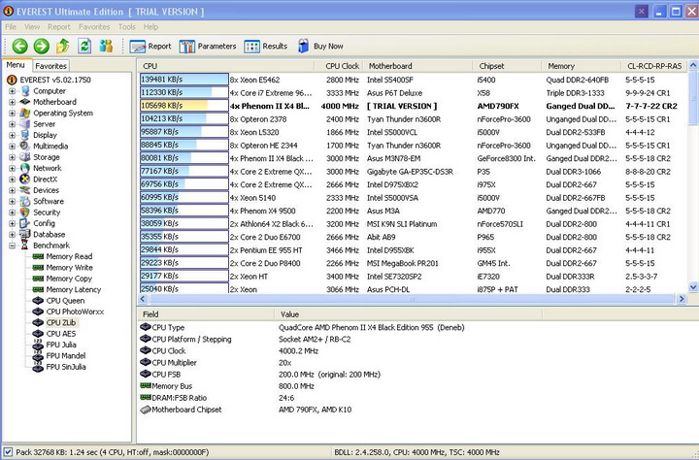Viewport: 699px width, 460px height.
Task: Select the Software icon in tree
Action: pos(25,202)
